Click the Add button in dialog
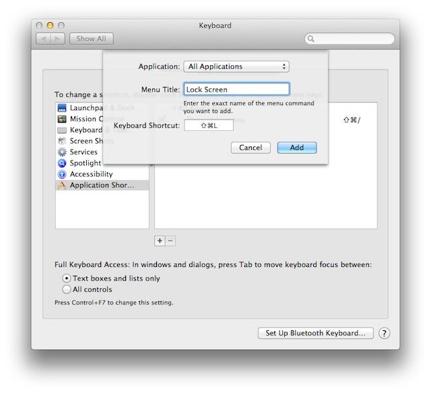The width and height of the screenshot is (431, 393). click(296, 148)
